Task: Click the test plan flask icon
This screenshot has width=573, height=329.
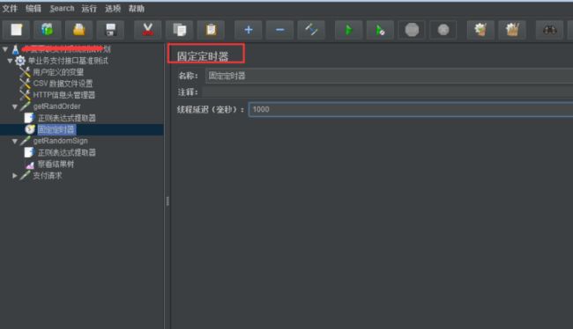Action: [15, 49]
